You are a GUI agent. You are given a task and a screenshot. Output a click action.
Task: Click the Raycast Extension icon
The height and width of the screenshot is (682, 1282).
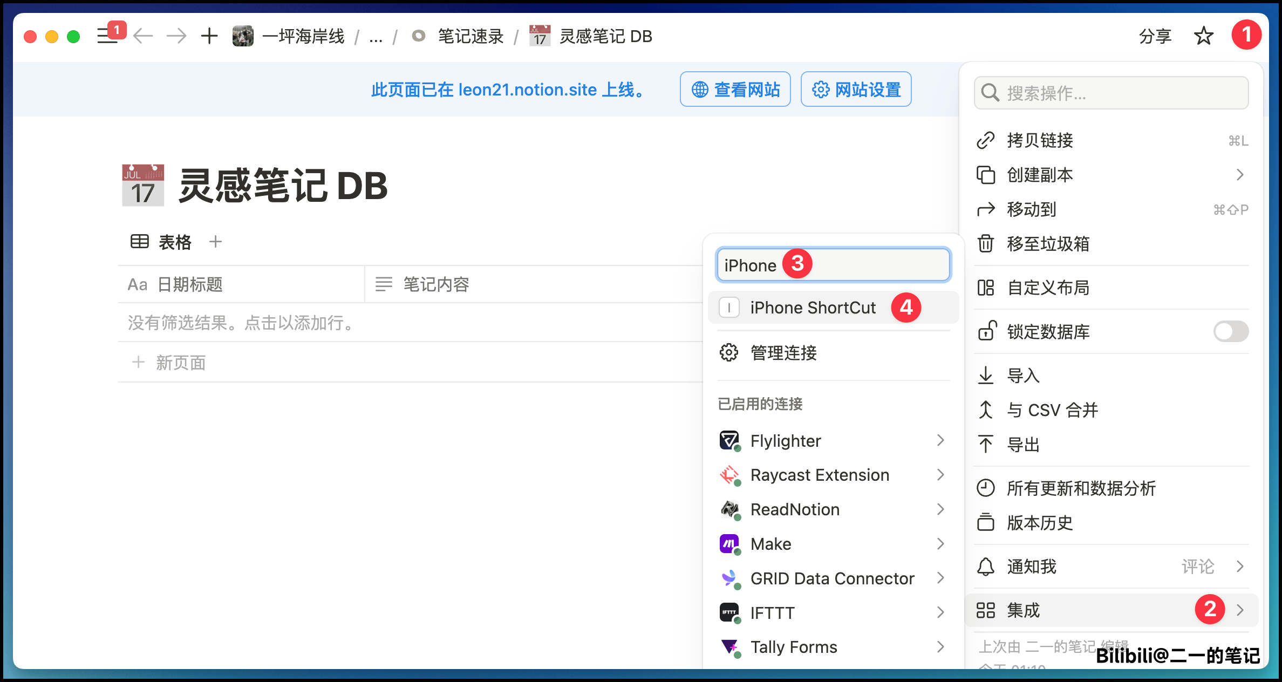coord(729,475)
